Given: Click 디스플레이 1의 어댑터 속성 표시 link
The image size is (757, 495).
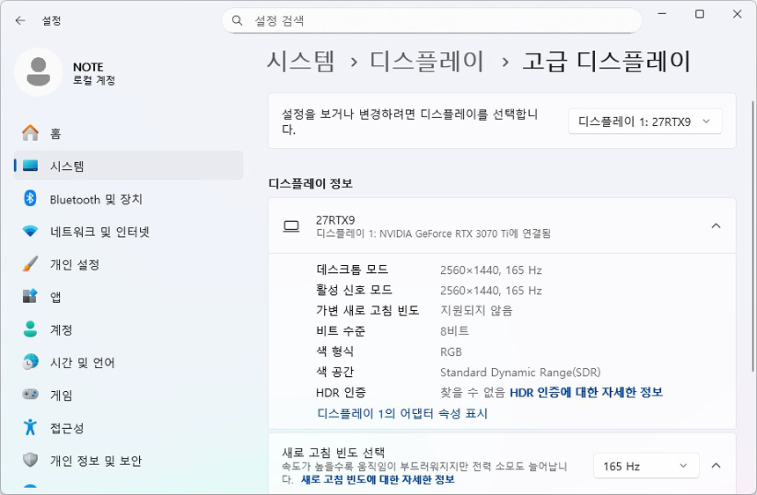Looking at the screenshot, I should tap(402, 413).
